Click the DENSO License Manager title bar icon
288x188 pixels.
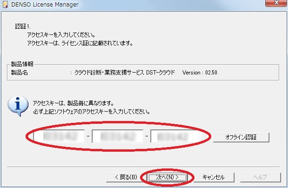pos(5,4)
